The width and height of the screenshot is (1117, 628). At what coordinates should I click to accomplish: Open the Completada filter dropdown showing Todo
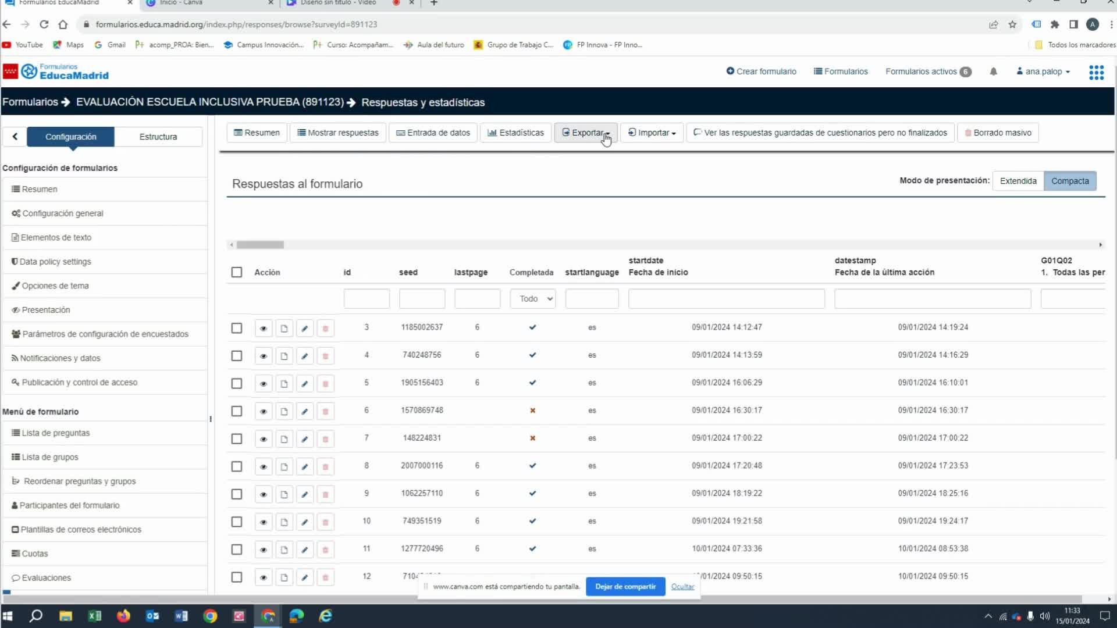tap(532, 299)
